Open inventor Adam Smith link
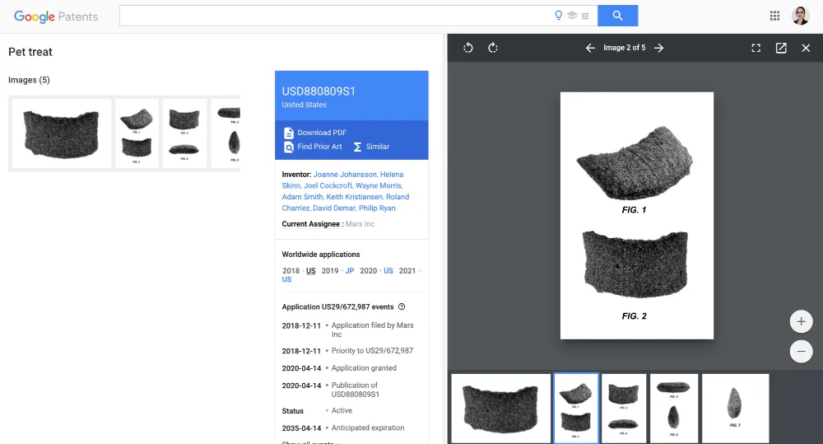The height and width of the screenshot is (444, 823). click(302, 197)
